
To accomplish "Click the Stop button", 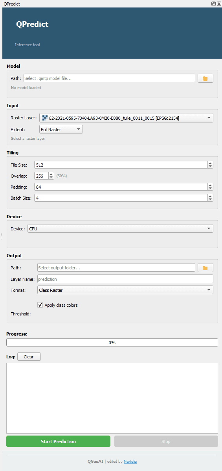I will [166, 441].
